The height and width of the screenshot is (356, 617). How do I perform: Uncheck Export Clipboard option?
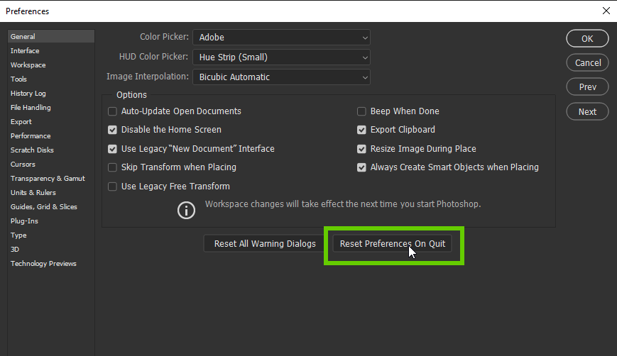pyautogui.click(x=361, y=130)
